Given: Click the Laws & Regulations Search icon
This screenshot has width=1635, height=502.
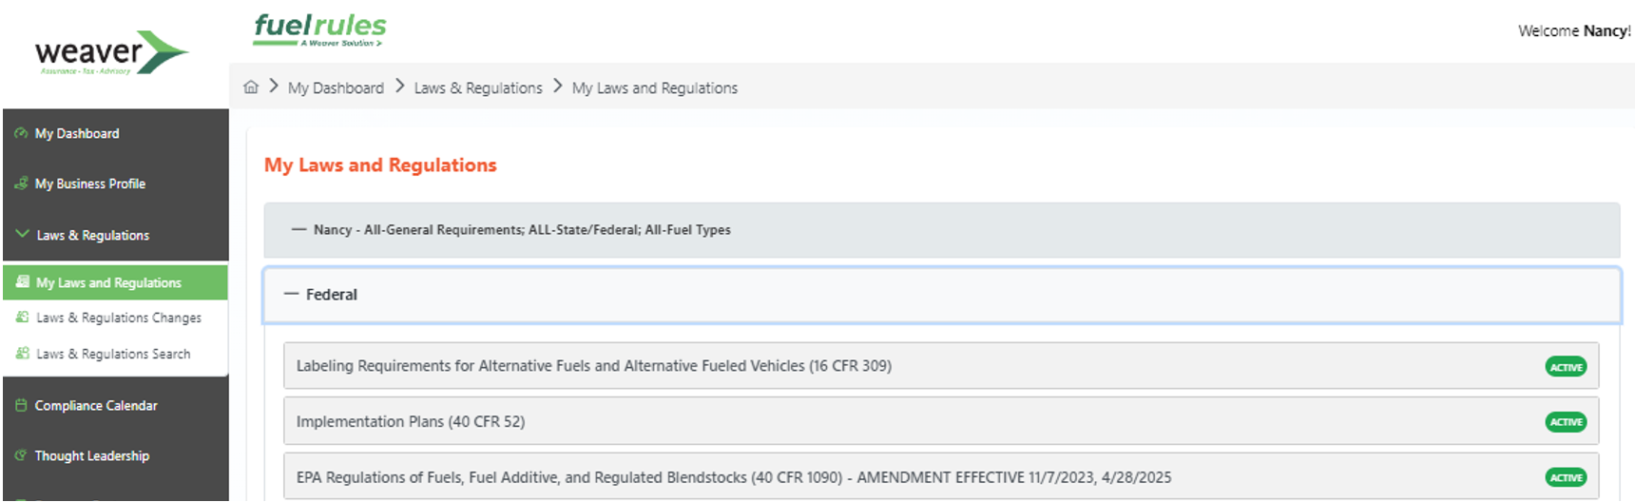Looking at the screenshot, I should pyautogui.click(x=23, y=354).
